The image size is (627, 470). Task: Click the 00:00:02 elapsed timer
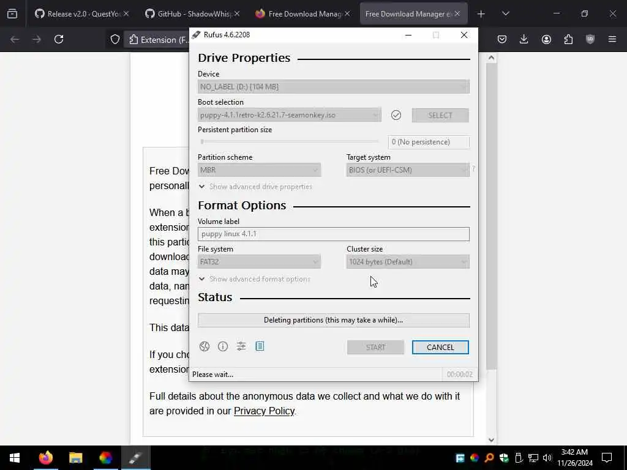pyautogui.click(x=460, y=375)
